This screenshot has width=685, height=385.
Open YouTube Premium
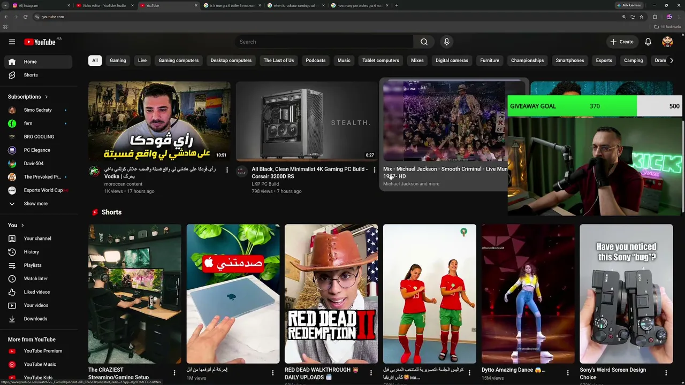coord(37,351)
